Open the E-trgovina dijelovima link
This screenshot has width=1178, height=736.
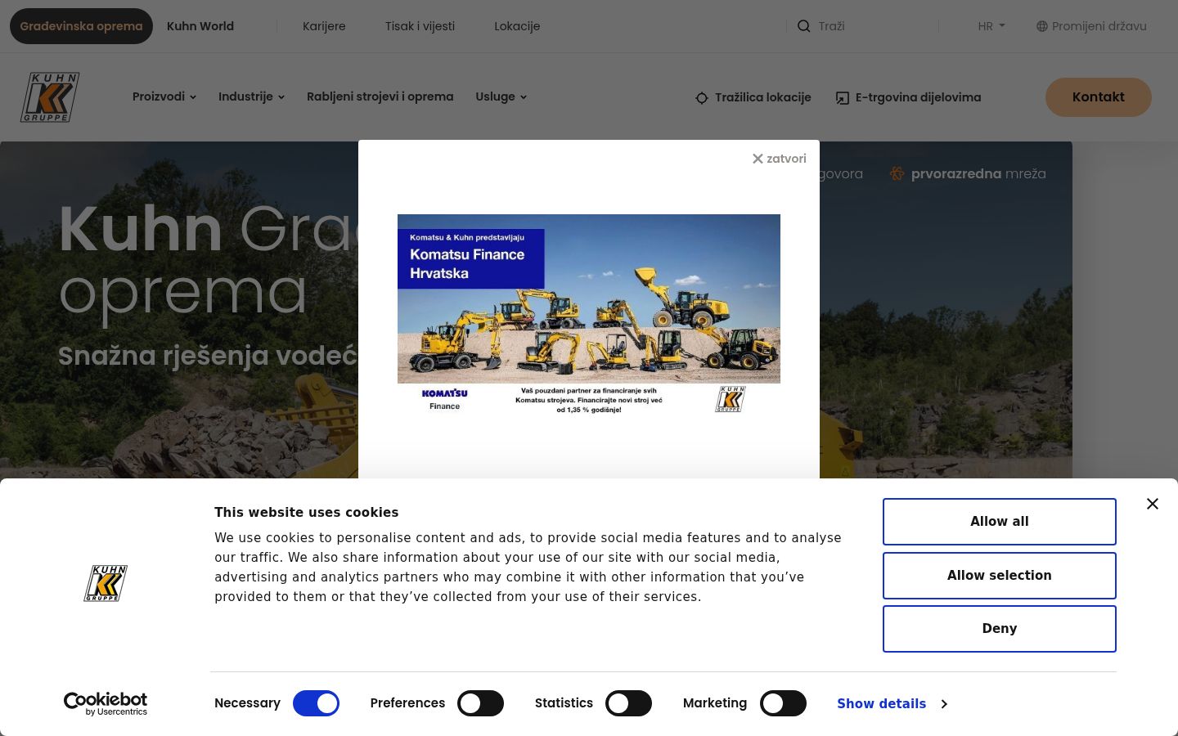(x=908, y=98)
